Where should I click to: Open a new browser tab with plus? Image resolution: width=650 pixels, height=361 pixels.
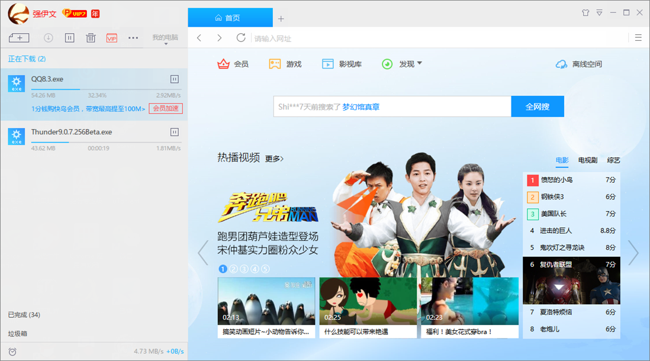click(x=281, y=18)
